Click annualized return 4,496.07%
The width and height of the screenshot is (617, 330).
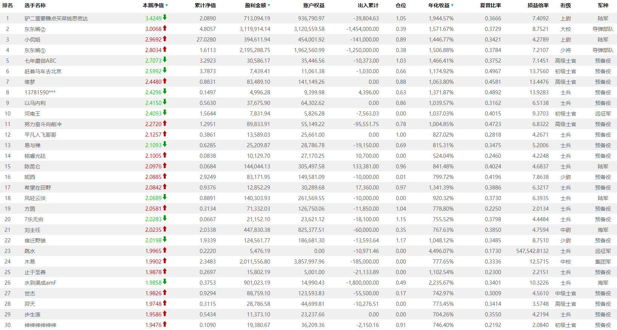click(x=441, y=251)
